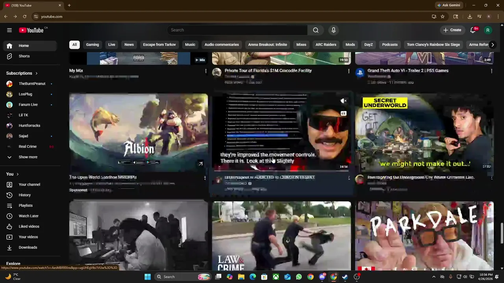The image size is (504, 283).
Task: Select the Escape from Tarkov chip
Action: (x=159, y=45)
